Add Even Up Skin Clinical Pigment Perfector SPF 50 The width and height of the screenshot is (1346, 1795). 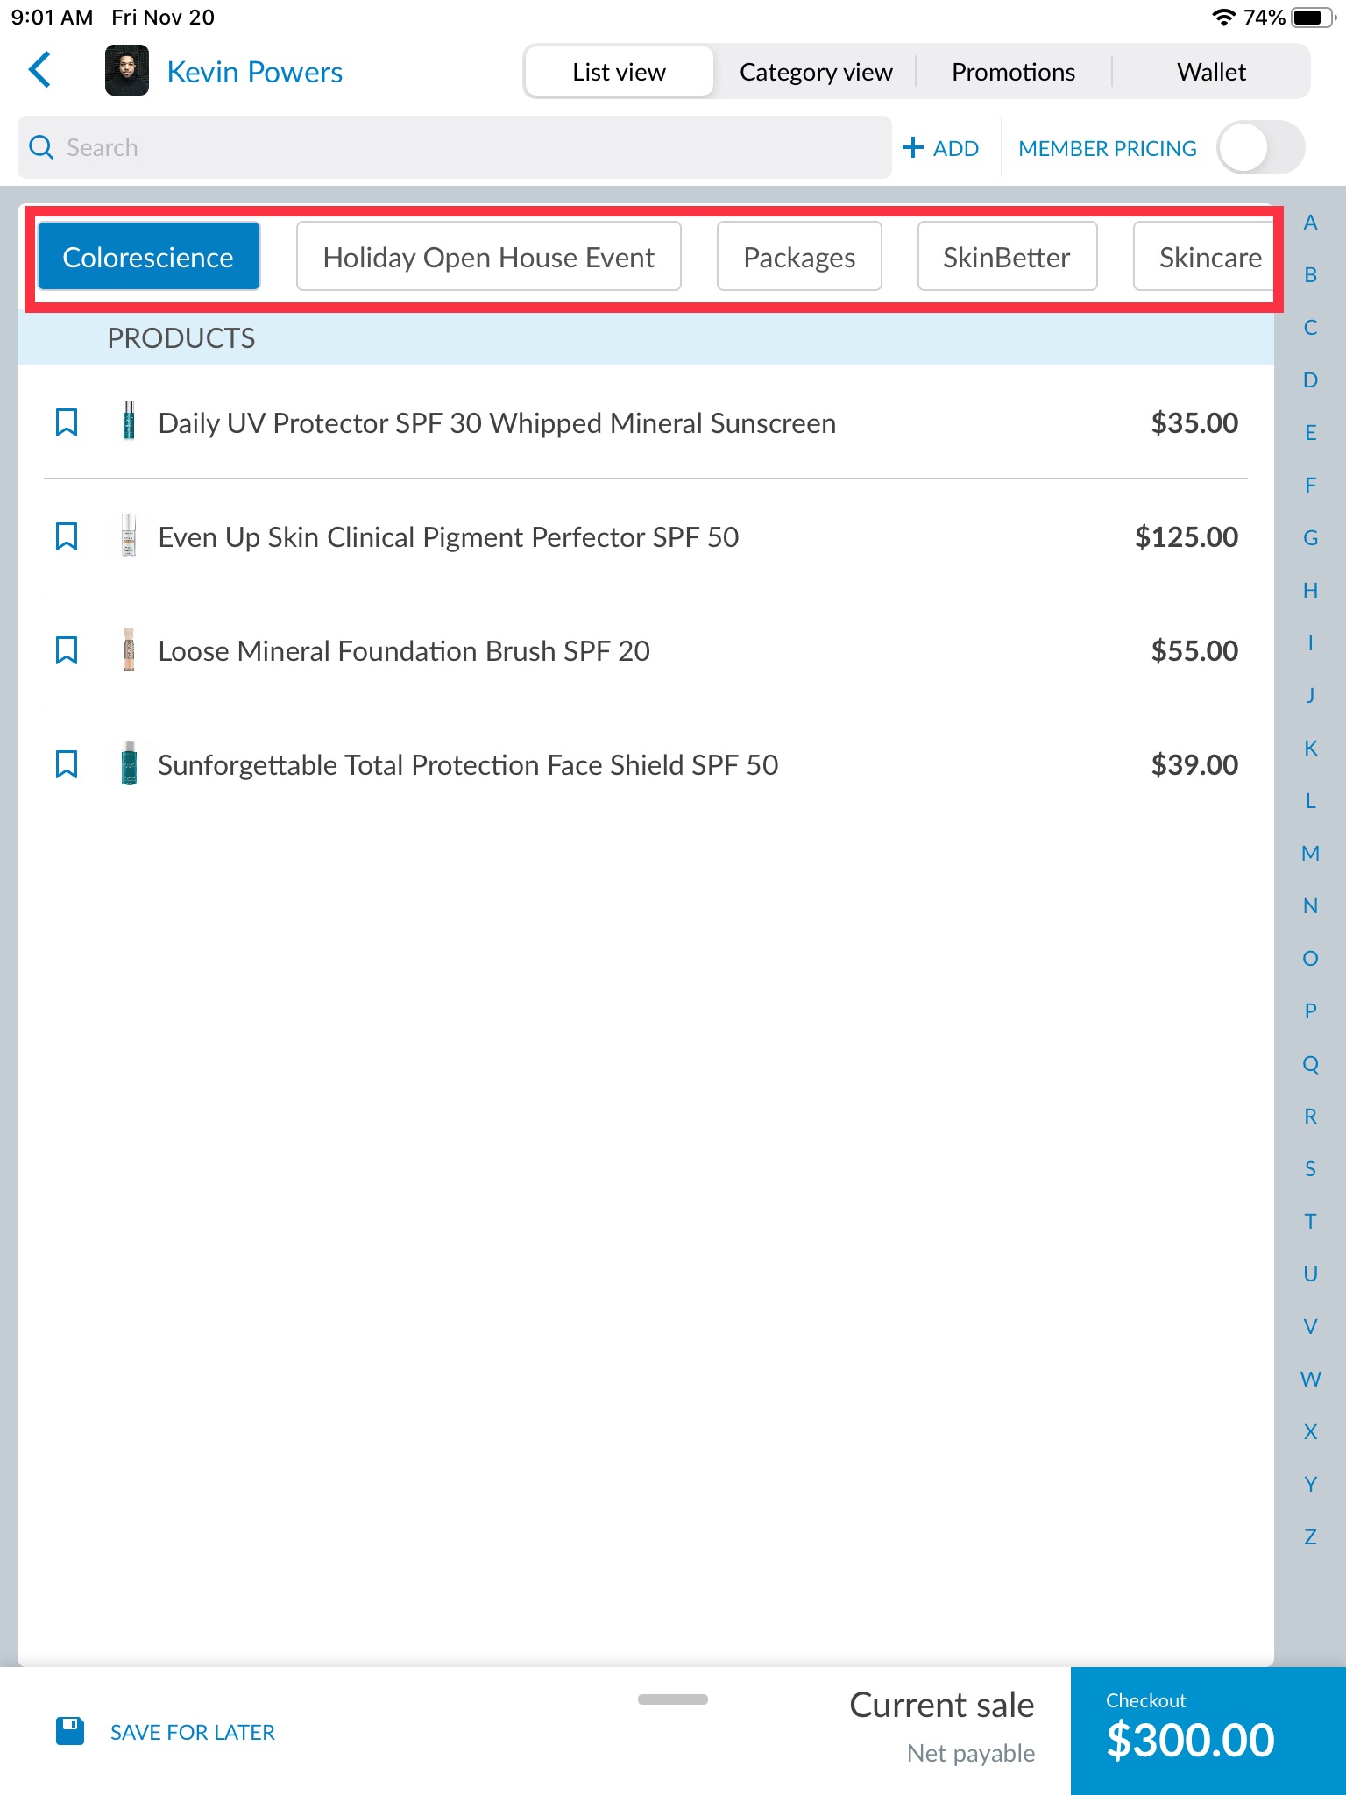pos(646,536)
